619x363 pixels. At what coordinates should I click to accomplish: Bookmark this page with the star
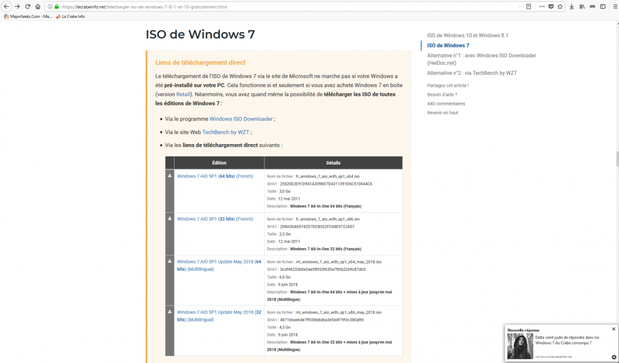(x=560, y=6)
